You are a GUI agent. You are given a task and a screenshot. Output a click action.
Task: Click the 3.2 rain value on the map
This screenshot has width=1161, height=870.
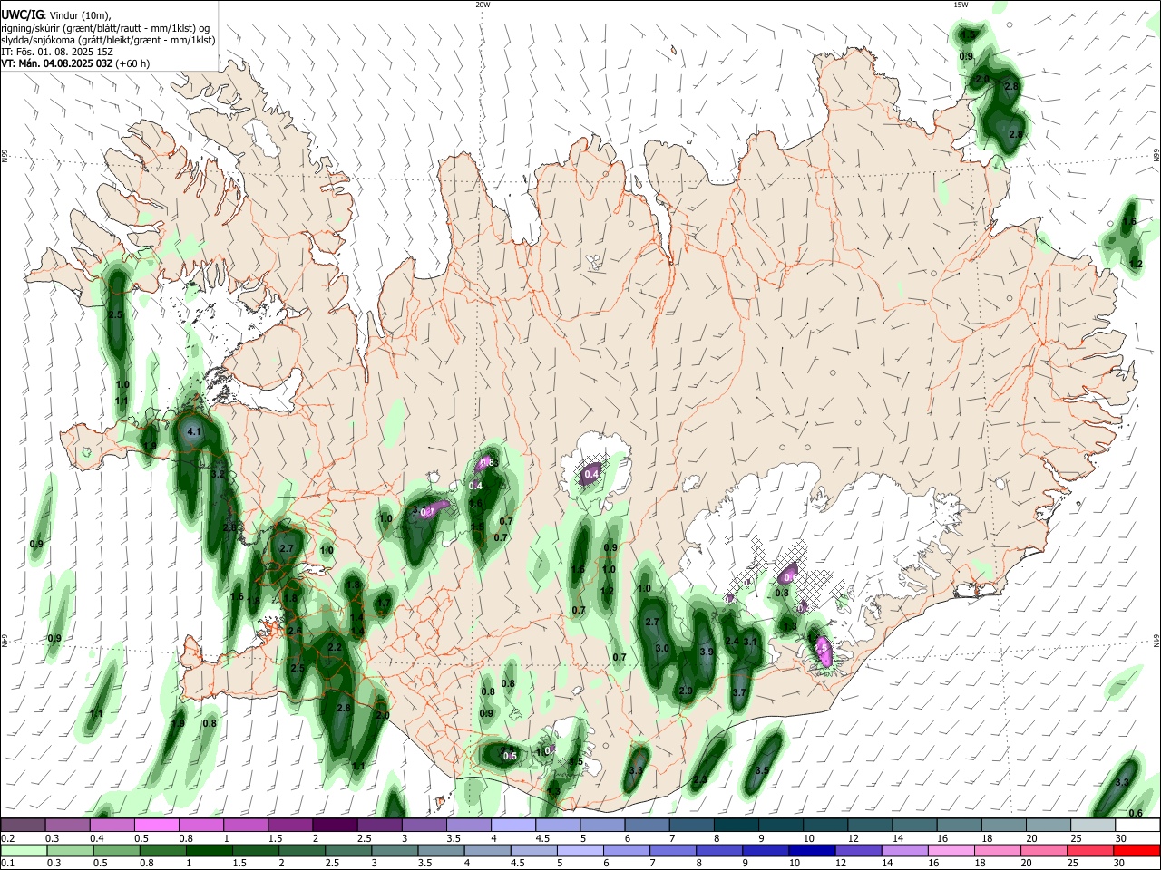pyautogui.click(x=217, y=474)
